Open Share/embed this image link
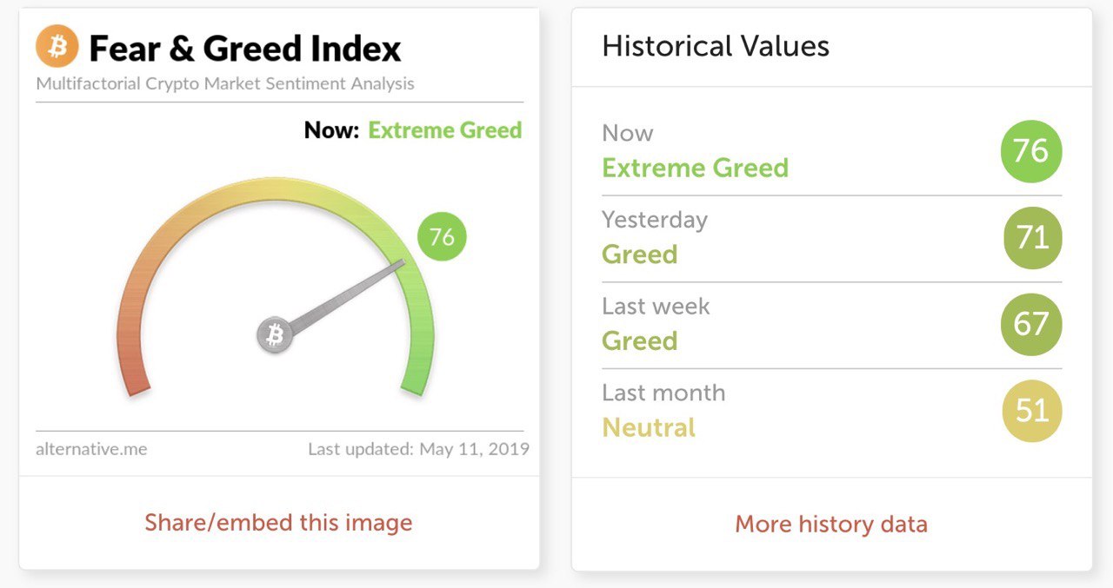 click(278, 523)
